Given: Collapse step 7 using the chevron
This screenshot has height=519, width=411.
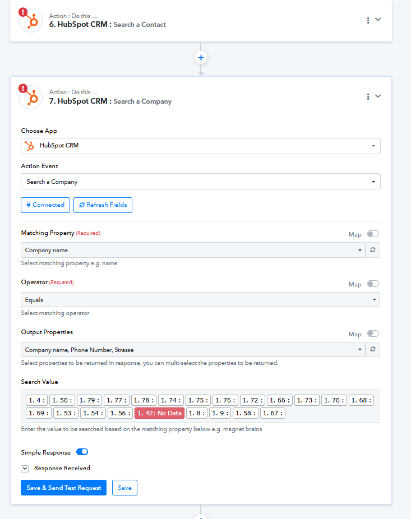Looking at the screenshot, I should (378, 96).
